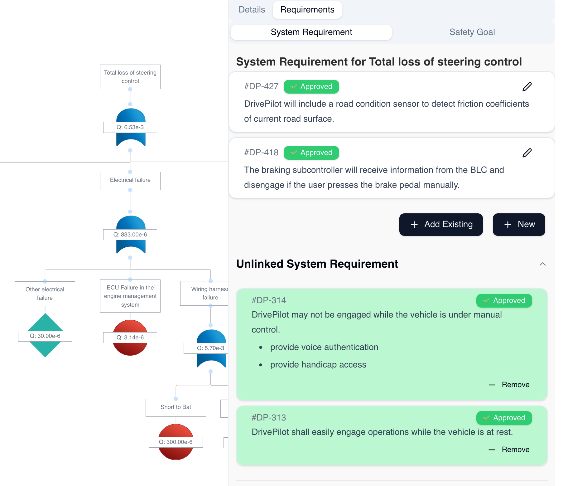The height and width of the screenshot is (486, 563).
Task: Remove unlinked requirement DP-314
Action: (509, 385)
